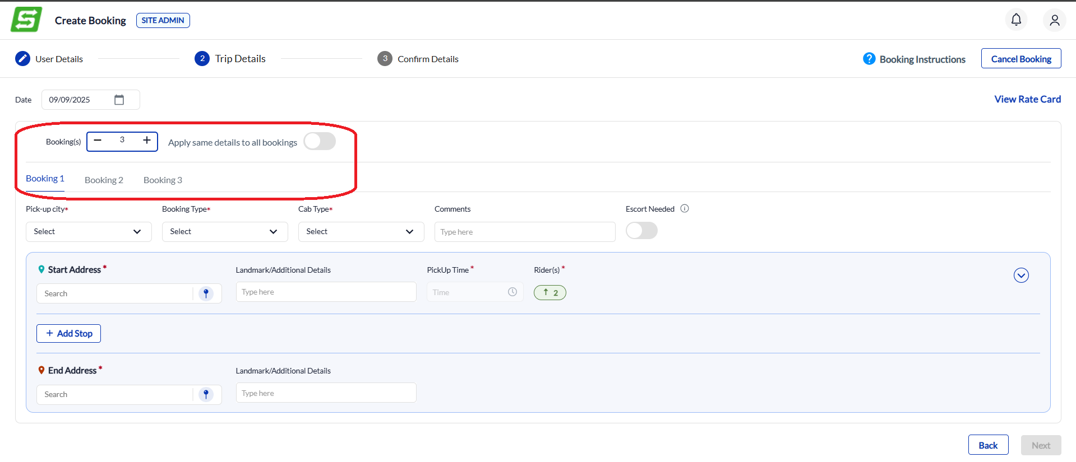
Task: Click the End Address map pin icon
Action: click(206, 394)
